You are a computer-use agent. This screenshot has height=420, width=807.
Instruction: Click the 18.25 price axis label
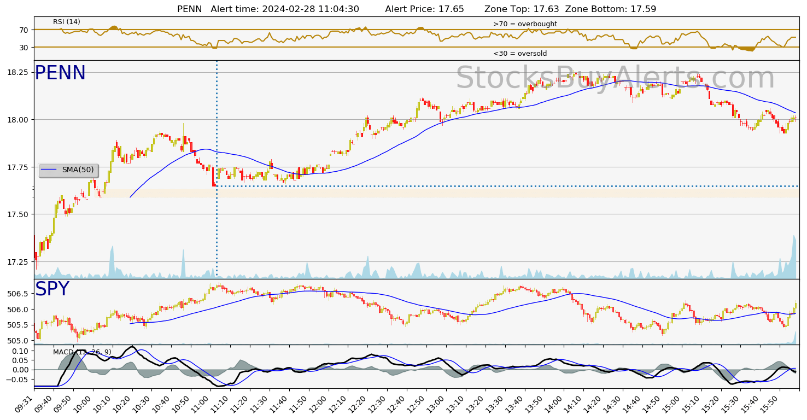click(x=19, y=72)
